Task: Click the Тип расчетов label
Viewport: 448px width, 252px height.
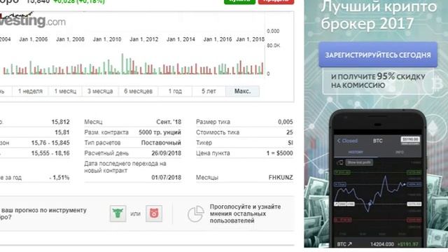Action: pyautogui.click(x=102, y=143)
